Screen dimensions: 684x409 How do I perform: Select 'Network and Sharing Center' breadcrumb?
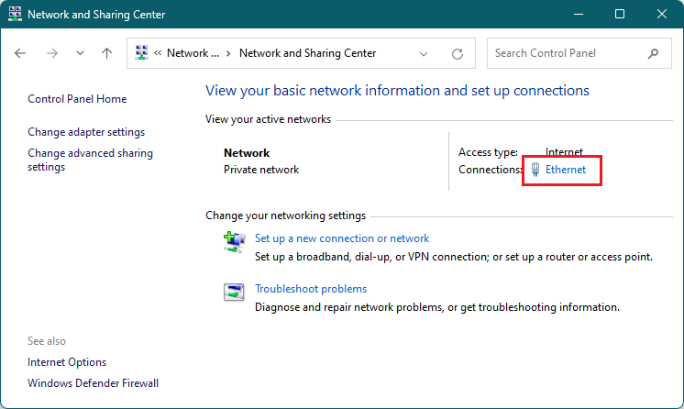[x=307, y=53]
